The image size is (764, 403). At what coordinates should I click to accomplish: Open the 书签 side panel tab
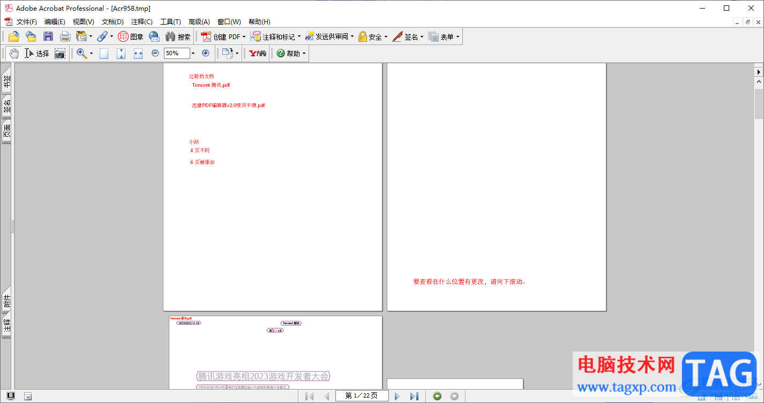[6, 80]
